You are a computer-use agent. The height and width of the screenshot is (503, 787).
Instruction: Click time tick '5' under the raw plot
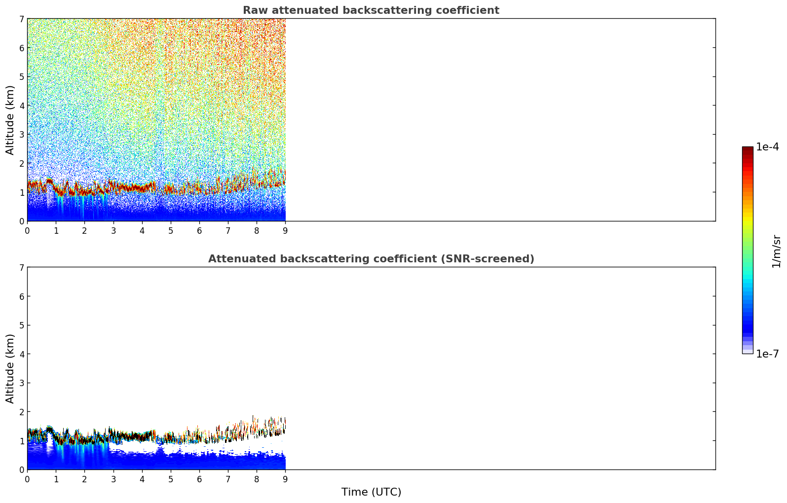(x=171, y=231)
